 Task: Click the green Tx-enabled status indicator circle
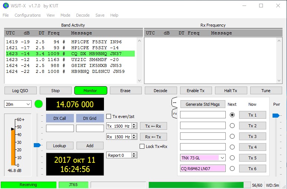39,104
